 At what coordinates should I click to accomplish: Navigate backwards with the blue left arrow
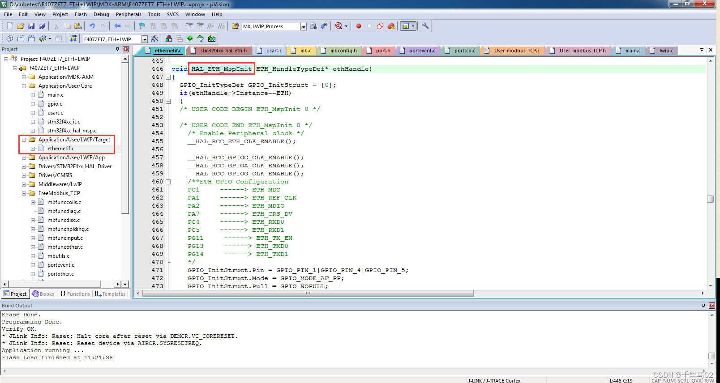pos(117,26)
